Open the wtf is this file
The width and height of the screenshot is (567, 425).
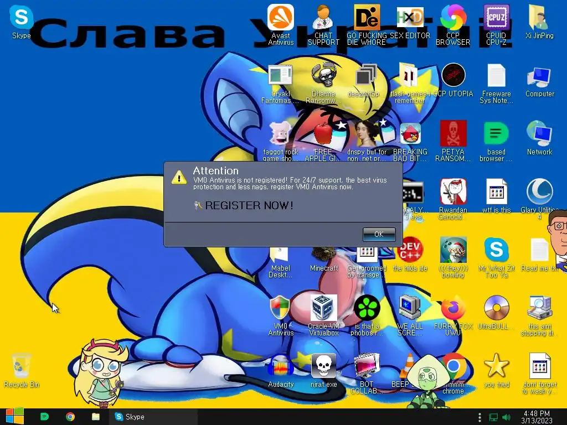tap(496, 196)
